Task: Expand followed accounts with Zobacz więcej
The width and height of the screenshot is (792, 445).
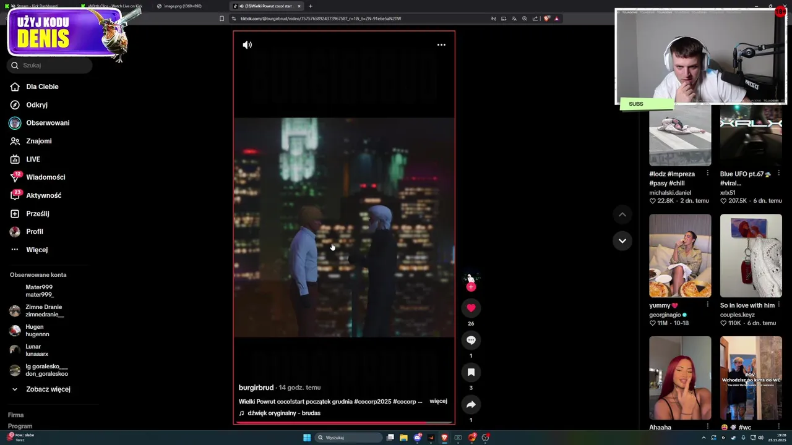Action: tap(41, 389)
